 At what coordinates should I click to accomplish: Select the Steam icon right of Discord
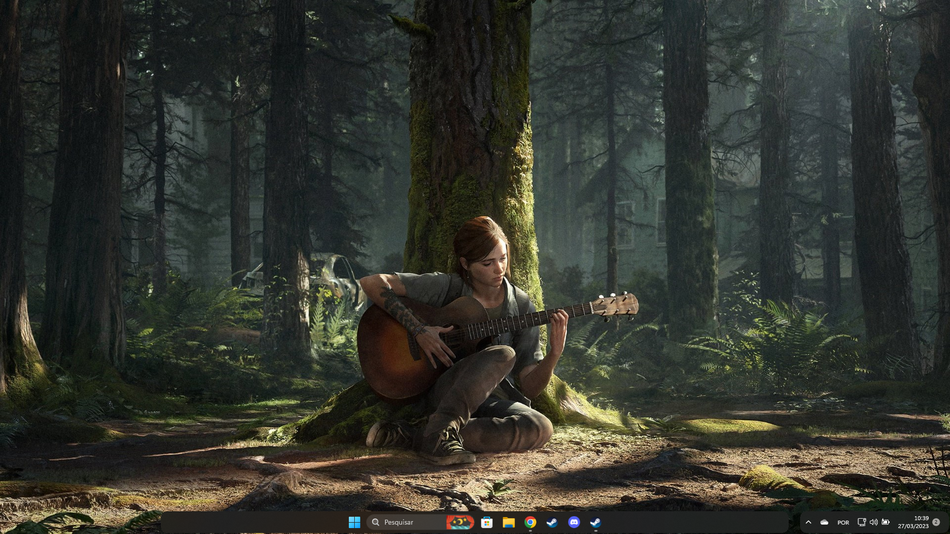click(x=596, y=522)
